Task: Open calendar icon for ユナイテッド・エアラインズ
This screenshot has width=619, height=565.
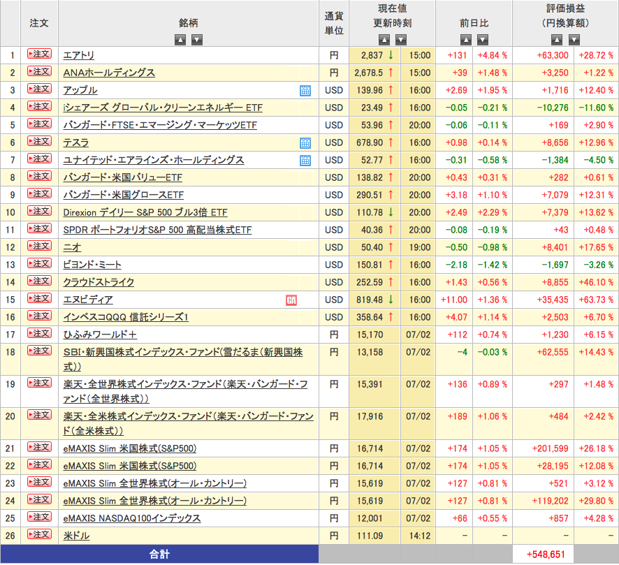Action: point(305,161)
